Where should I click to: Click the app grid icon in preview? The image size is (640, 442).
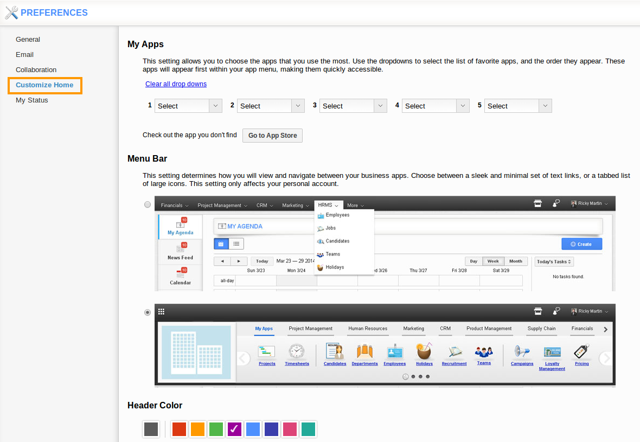pyautogui.click(x=161, y=311)
